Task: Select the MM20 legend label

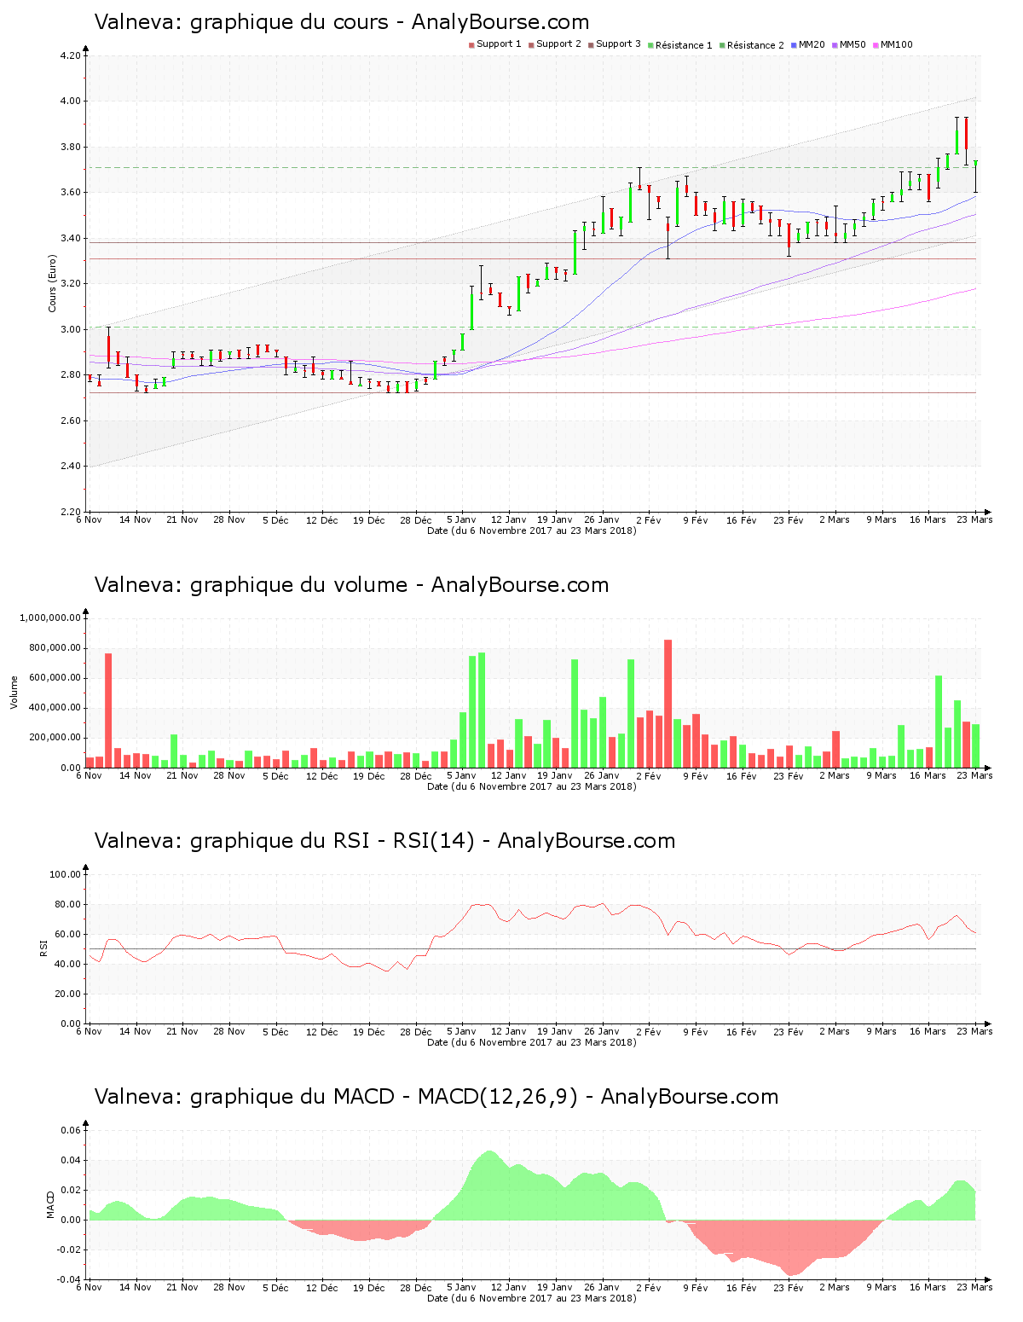Action: [x=812, y=44]
